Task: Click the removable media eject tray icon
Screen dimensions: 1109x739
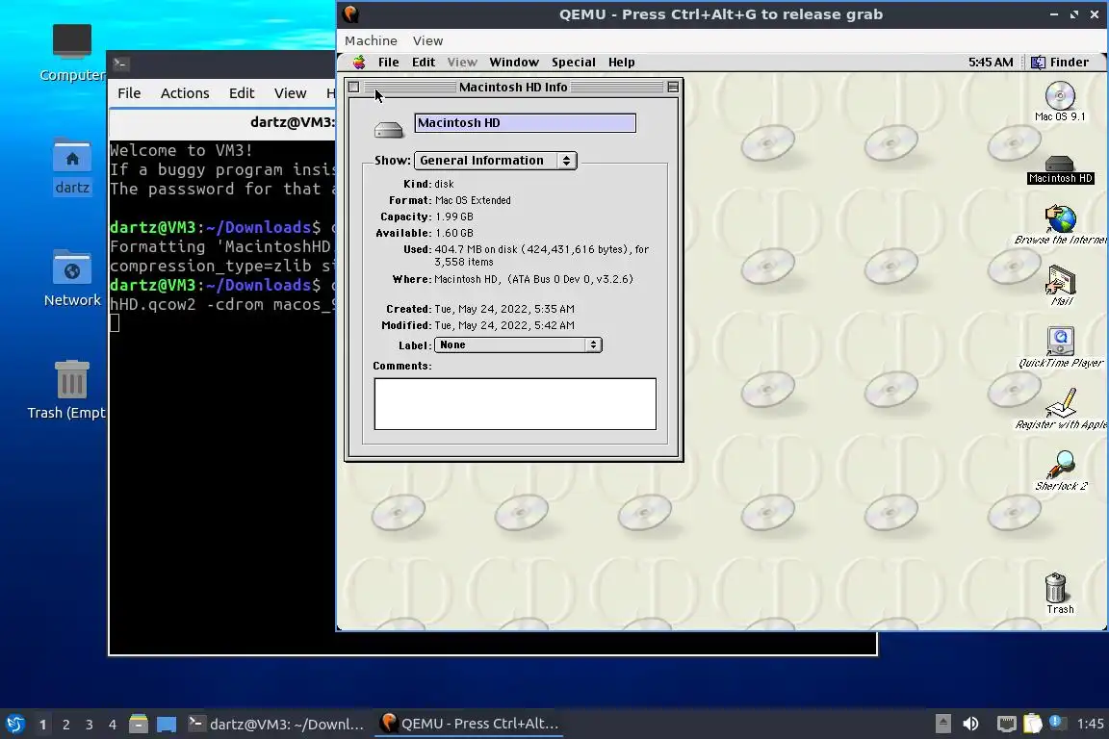Action: coord(942,724)
